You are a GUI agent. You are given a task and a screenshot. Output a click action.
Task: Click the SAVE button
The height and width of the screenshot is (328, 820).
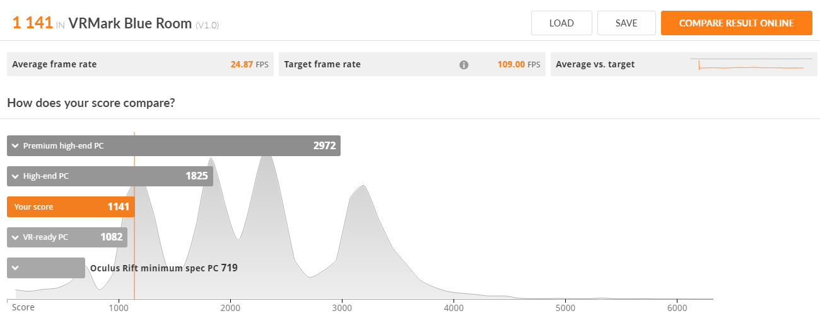[626, 23]
